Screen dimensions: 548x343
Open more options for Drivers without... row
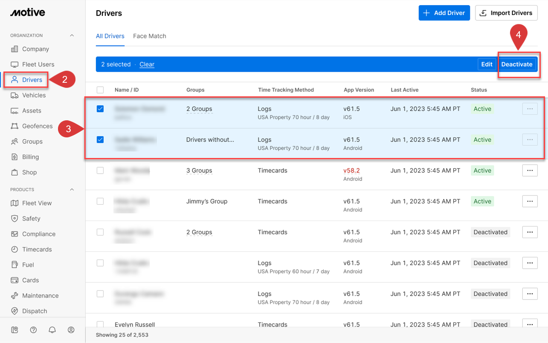[x=530, y=140]
